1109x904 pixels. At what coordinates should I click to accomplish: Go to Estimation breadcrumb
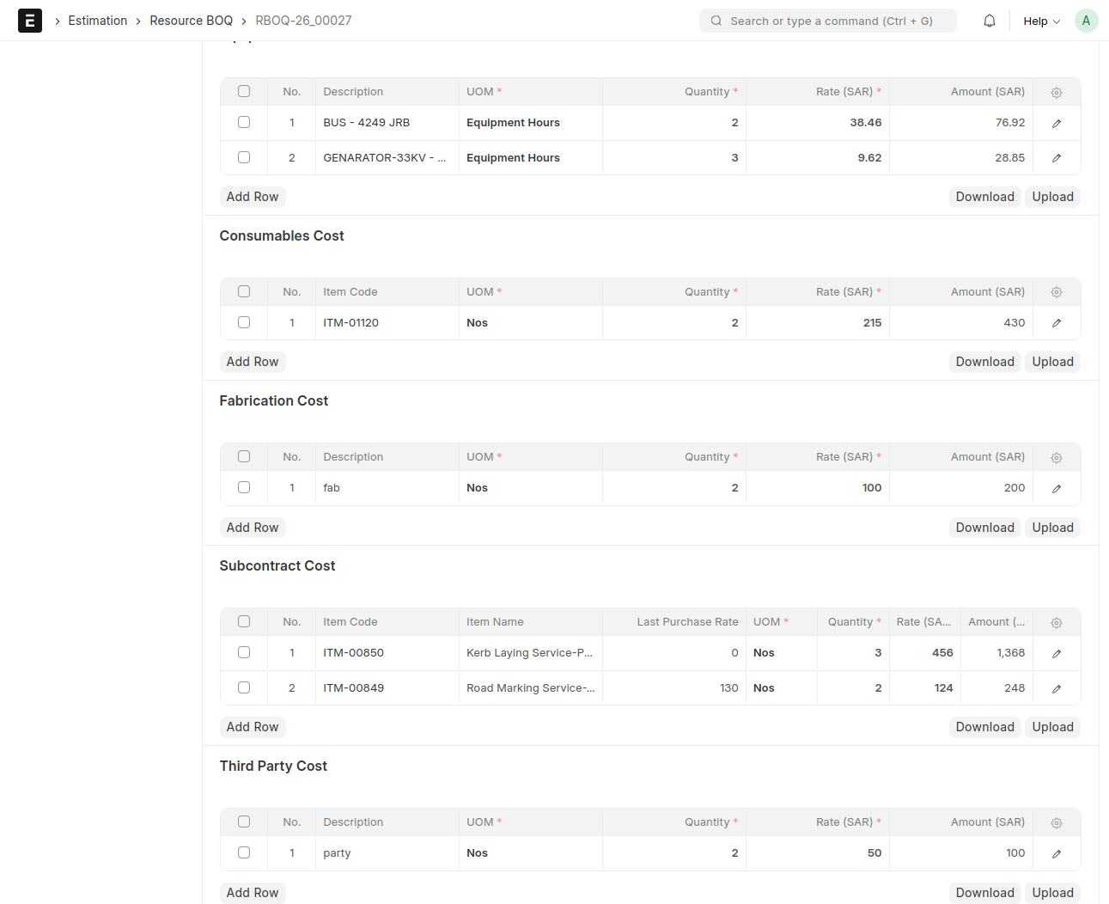point(97,21)
